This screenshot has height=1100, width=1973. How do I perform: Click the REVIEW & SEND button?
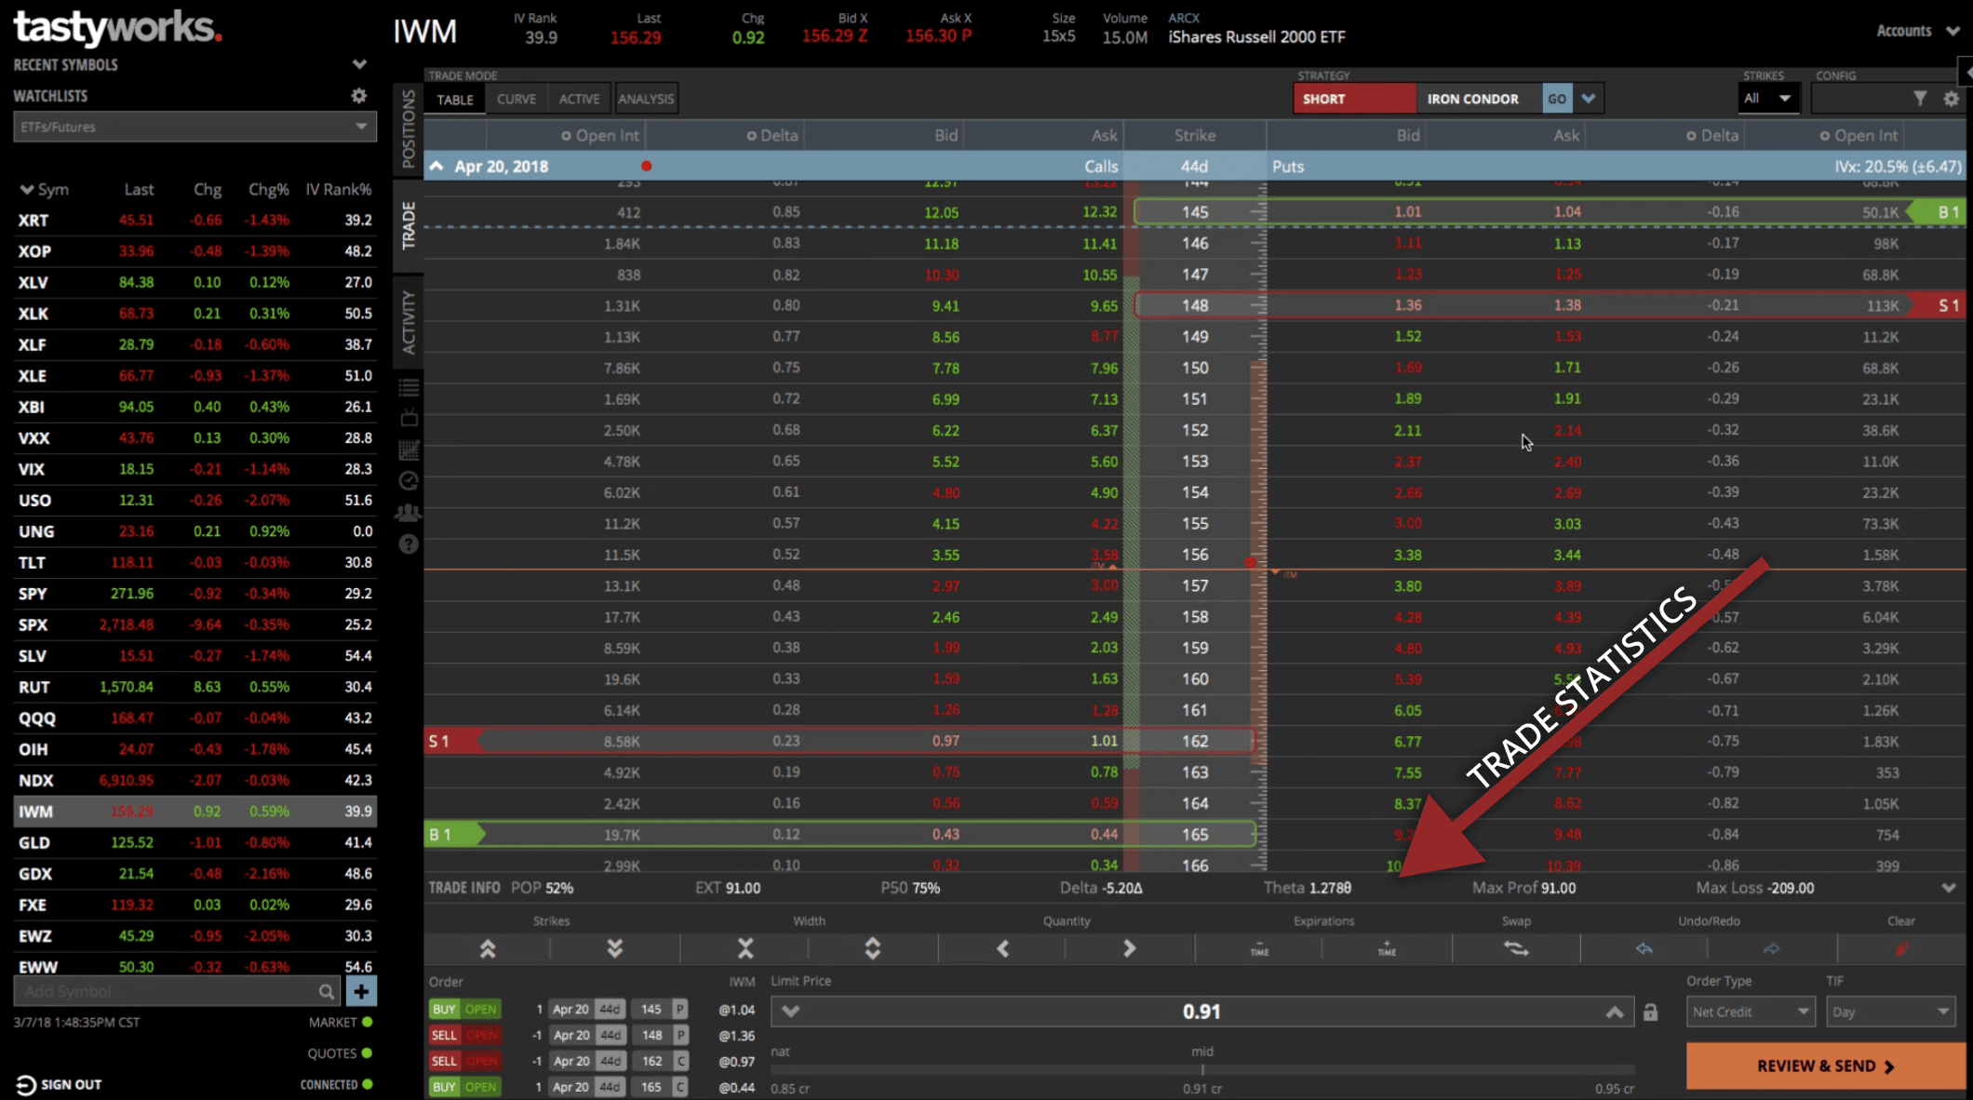[1825, 1066]
